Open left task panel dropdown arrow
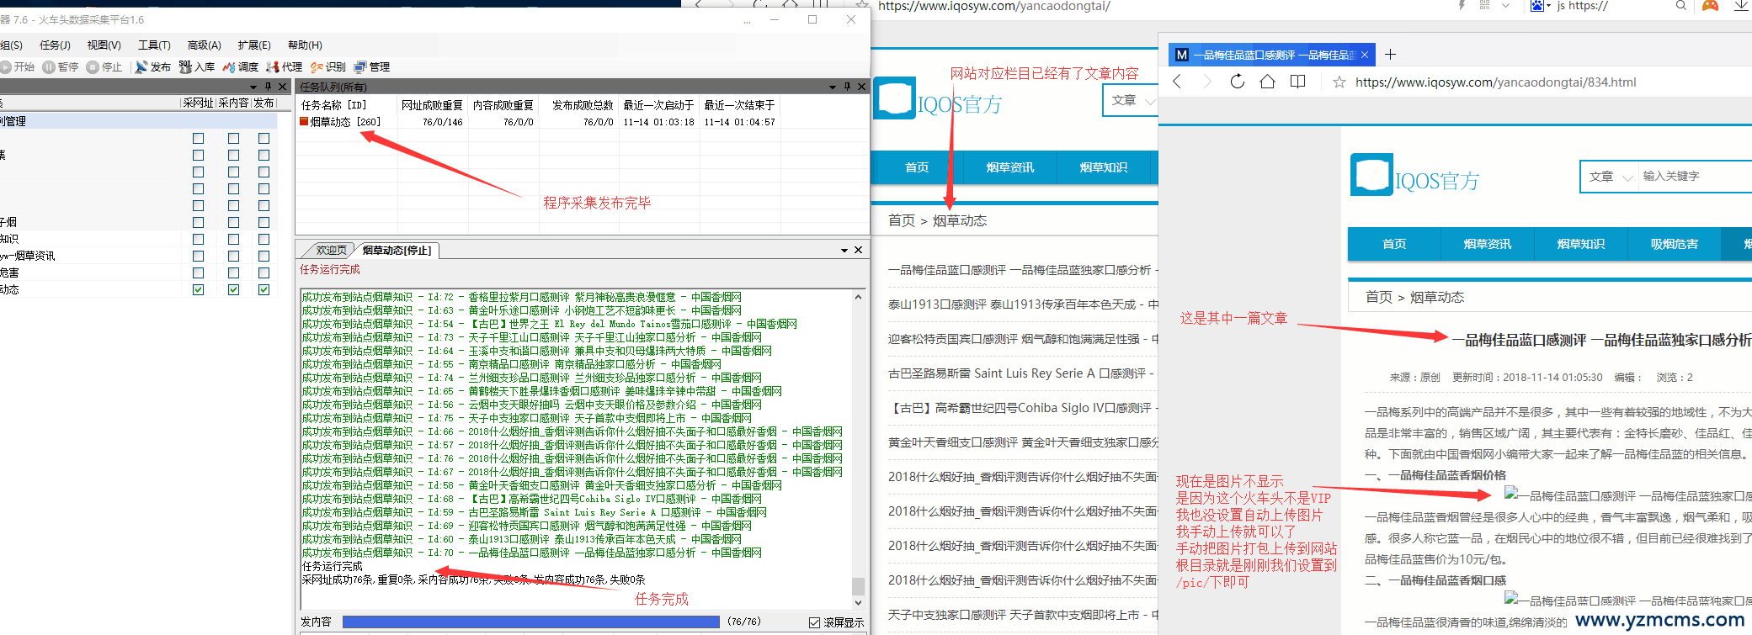The image size is (1752, 635). (253, 87)
